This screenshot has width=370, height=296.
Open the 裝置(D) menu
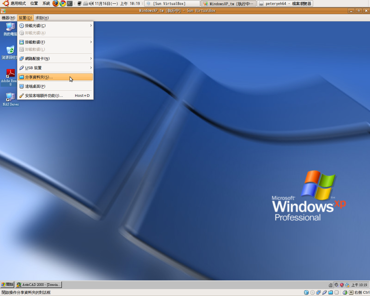coord(25,18)
